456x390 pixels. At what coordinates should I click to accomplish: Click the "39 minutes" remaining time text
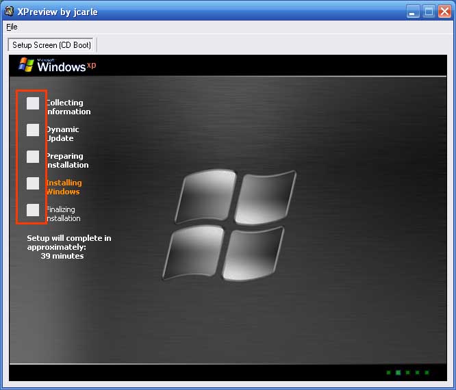click(x=62, y=256)
